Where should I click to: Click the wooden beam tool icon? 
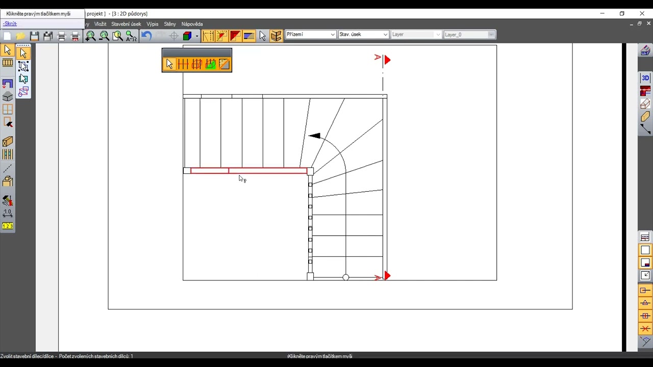point(8,142)
